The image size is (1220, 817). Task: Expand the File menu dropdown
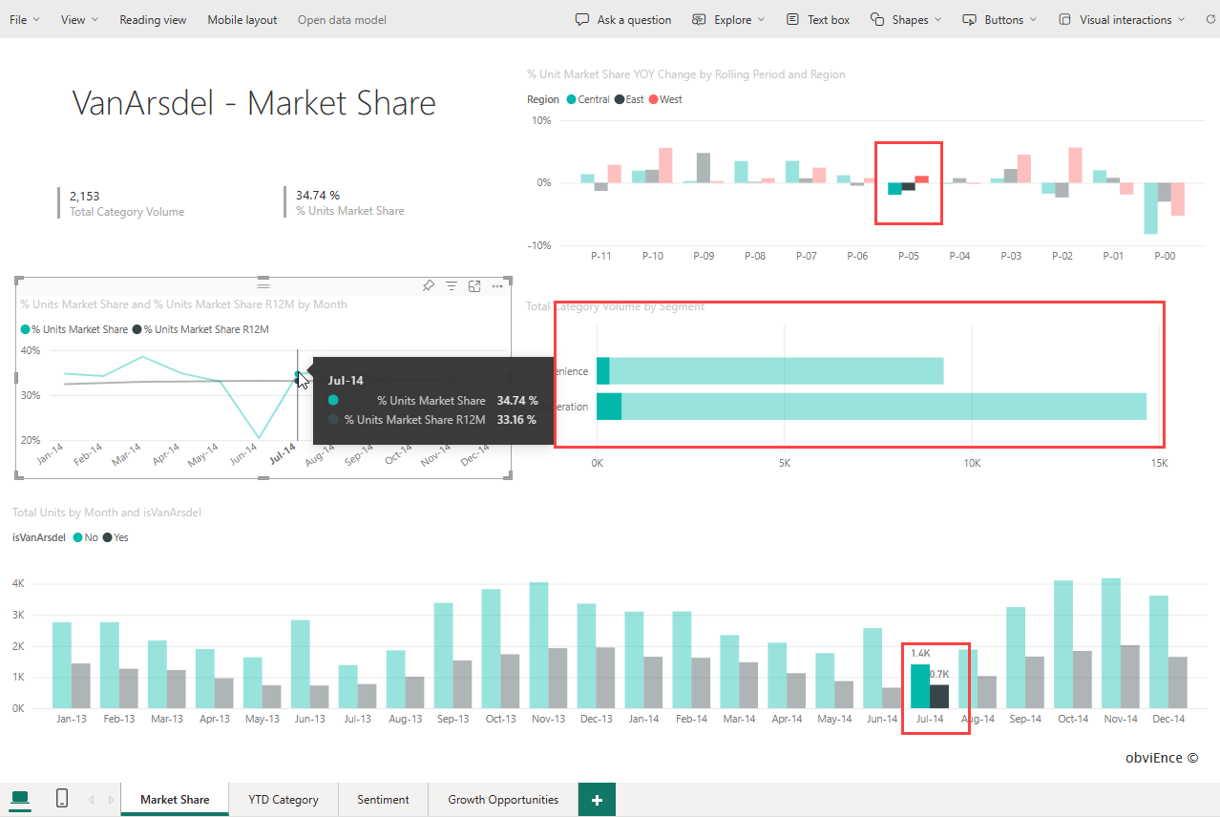click(25, 19)
